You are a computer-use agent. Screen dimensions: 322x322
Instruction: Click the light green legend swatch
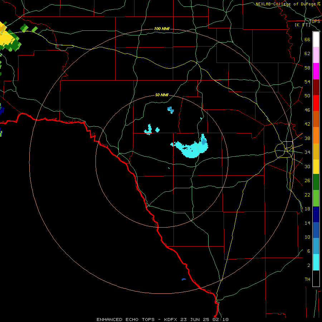[x=316, y=198]
